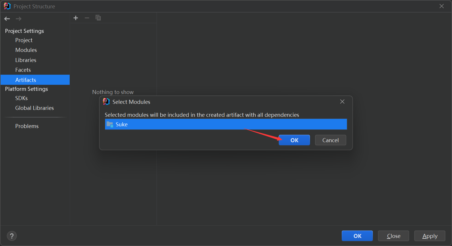Click the Suke module folder icon

tap(110, 124)
